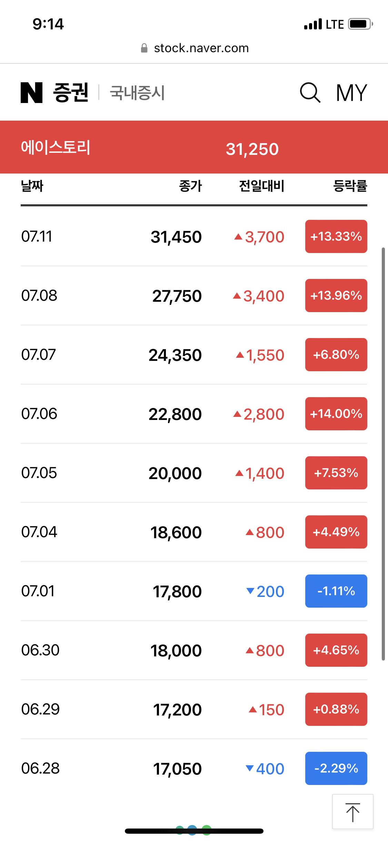The height and width of the screenshot is (842, 388).
Task: Open the MY page
Action: [x=351, y=93]
